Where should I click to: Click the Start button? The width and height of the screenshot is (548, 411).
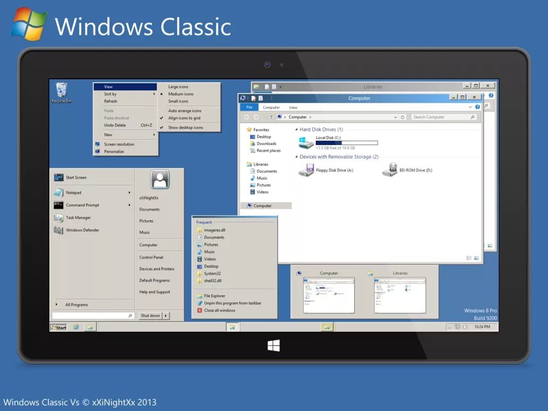click(x=59, y=328)
